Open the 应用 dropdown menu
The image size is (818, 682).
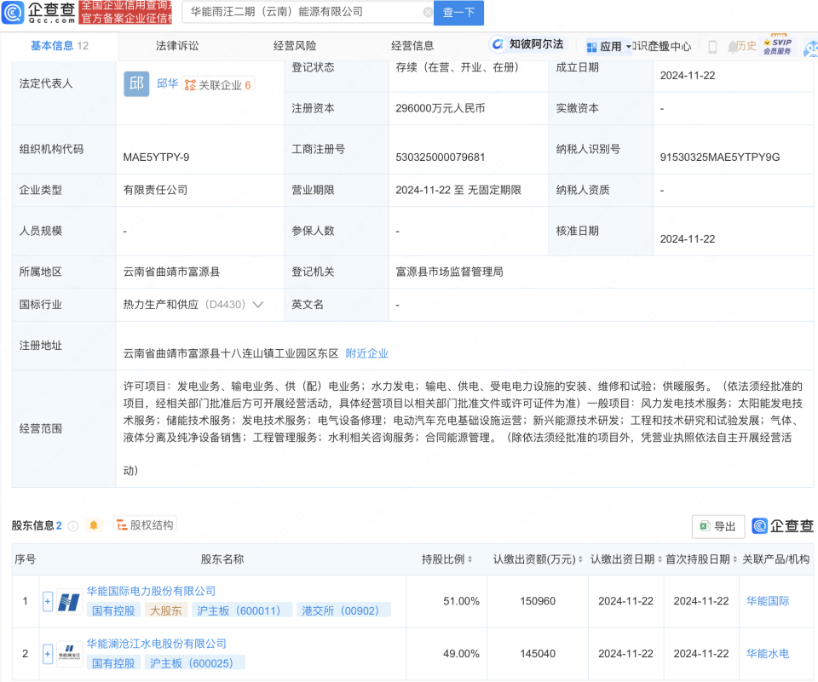tap(608, 47)
